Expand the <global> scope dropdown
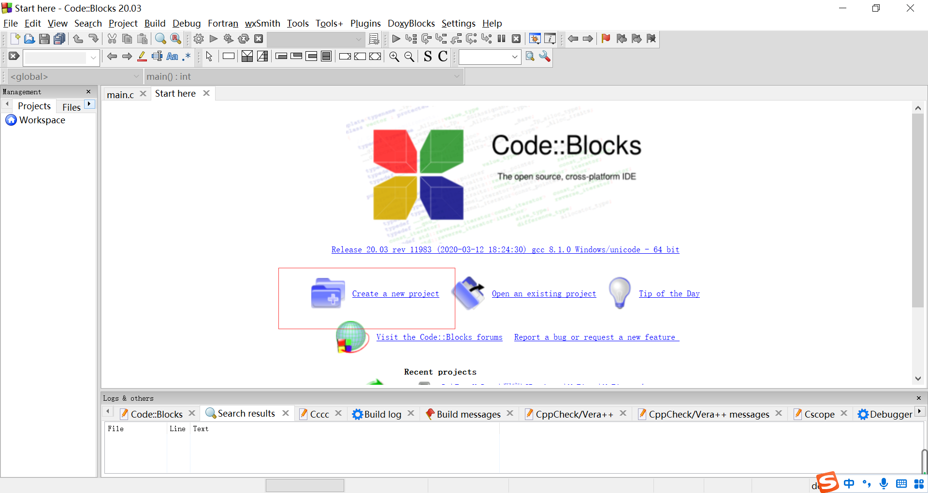The width and height of the screenshot is (928, 493). 136,76
